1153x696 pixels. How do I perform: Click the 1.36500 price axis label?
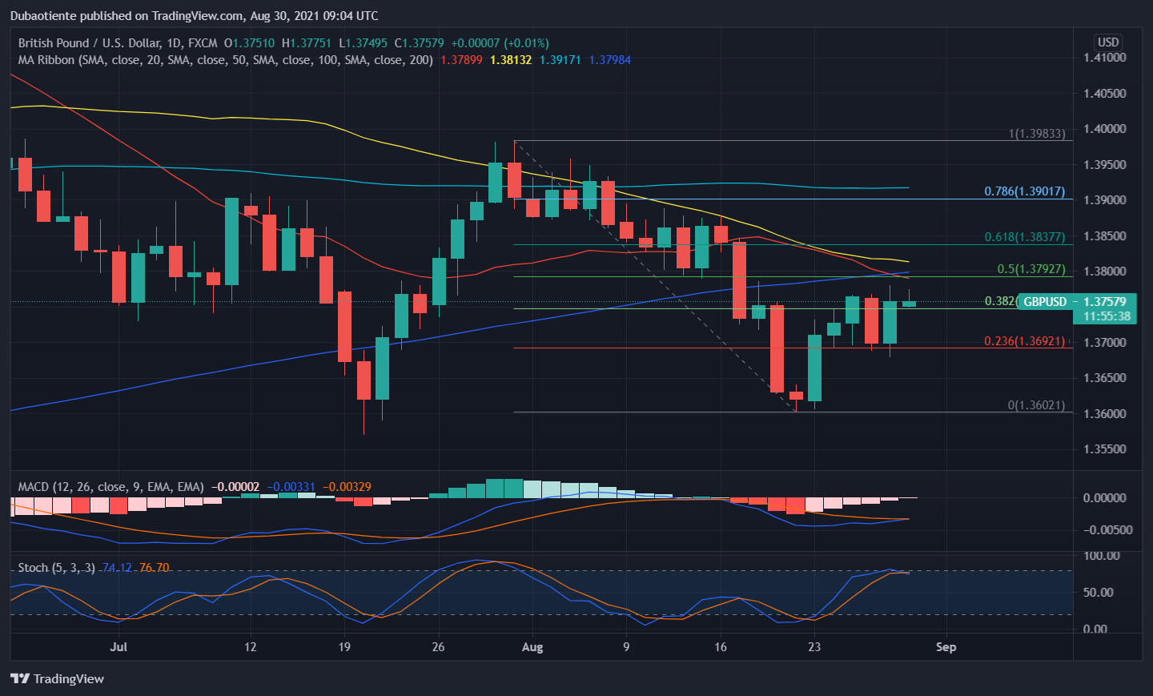click(1105, 378)
